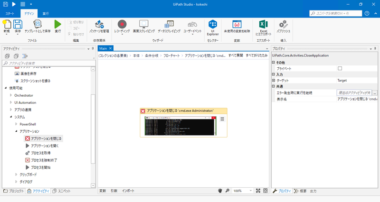Image resolution: width=380 pixels, height=202 pixels.
Task: Open the 出力 output tab
Action: pos(313,191)
